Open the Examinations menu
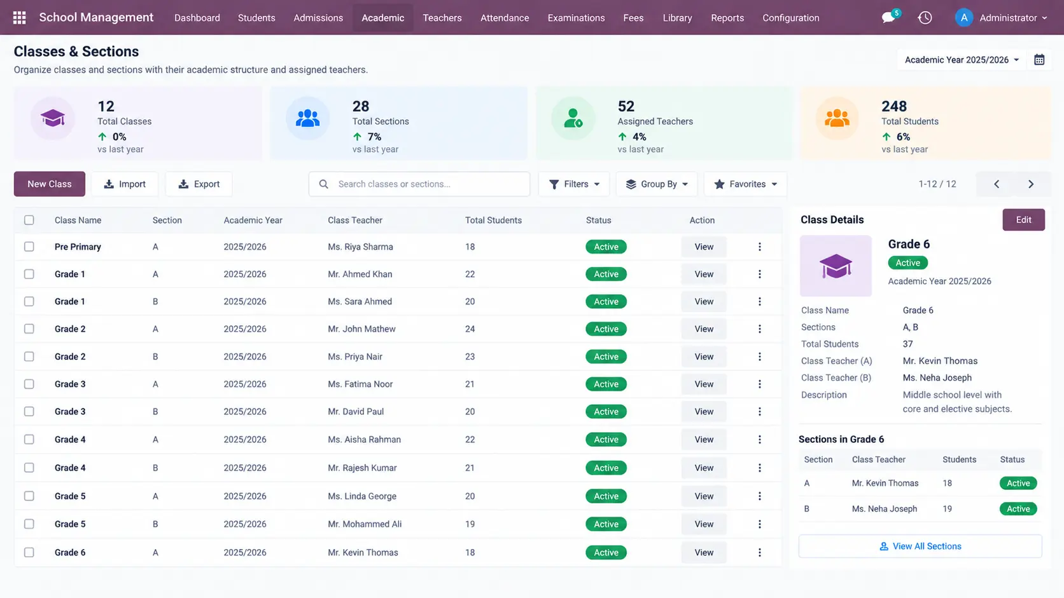The height and width of the screenshot is (598, 1064). [x=576, y=18]
